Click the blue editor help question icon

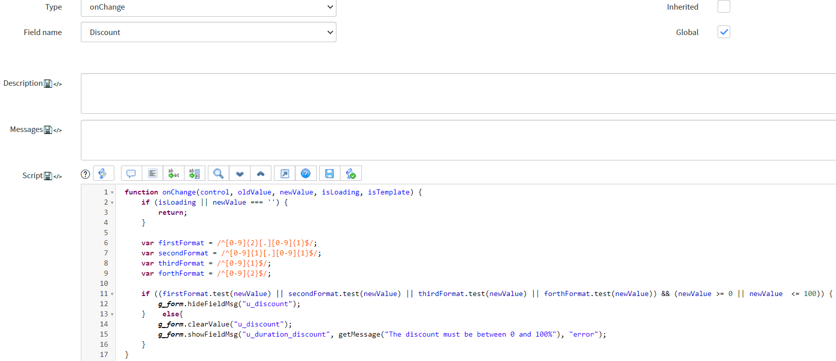coord(305,174)
